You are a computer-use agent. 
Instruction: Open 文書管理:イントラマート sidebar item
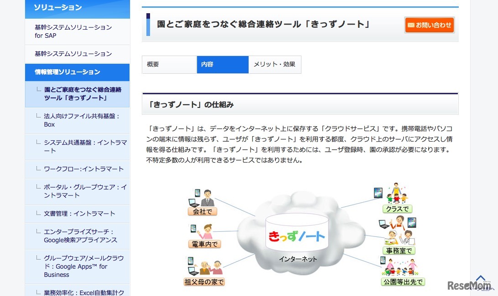[x=77, y=214]
